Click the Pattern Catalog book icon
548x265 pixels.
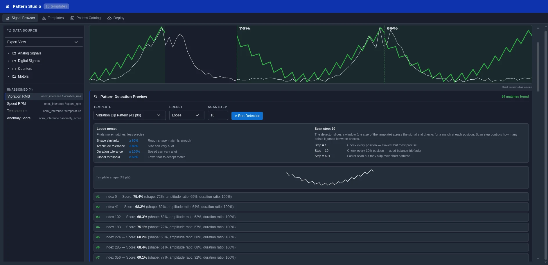tap(72, 18)
